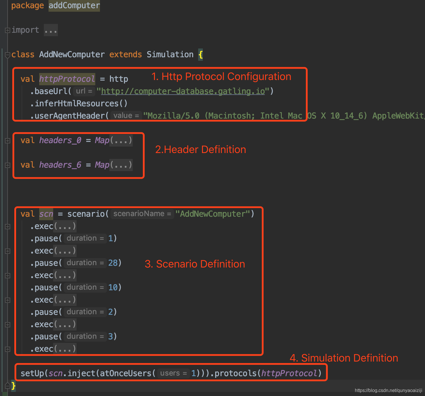This screenshot has height=396, width=425.
Task: Click the pause duration value 1
Action: point(110,239)
